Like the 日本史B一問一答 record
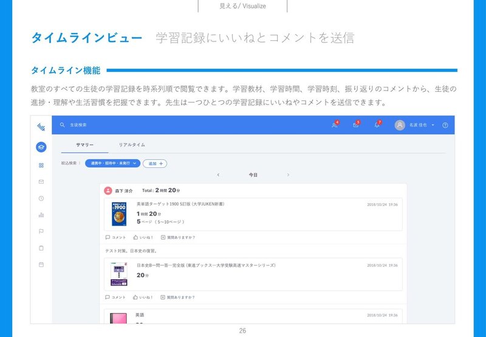The width and height of the screenshot is (486, 337). point(143,297)
